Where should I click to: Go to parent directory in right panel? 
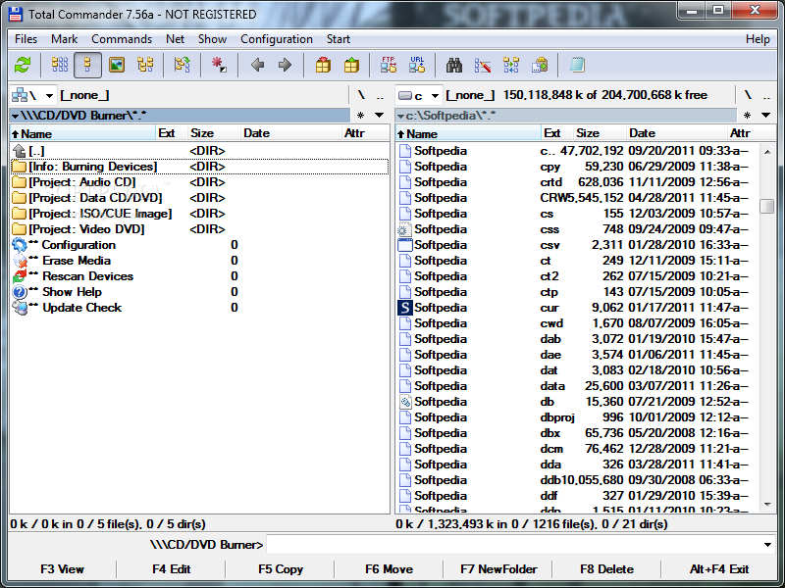766,95
